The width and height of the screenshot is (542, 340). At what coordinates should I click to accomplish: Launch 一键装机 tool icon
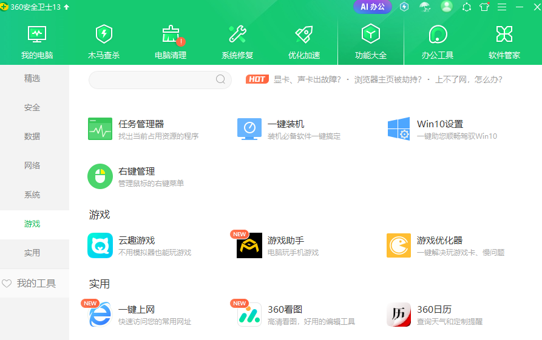tap(249, 128)
